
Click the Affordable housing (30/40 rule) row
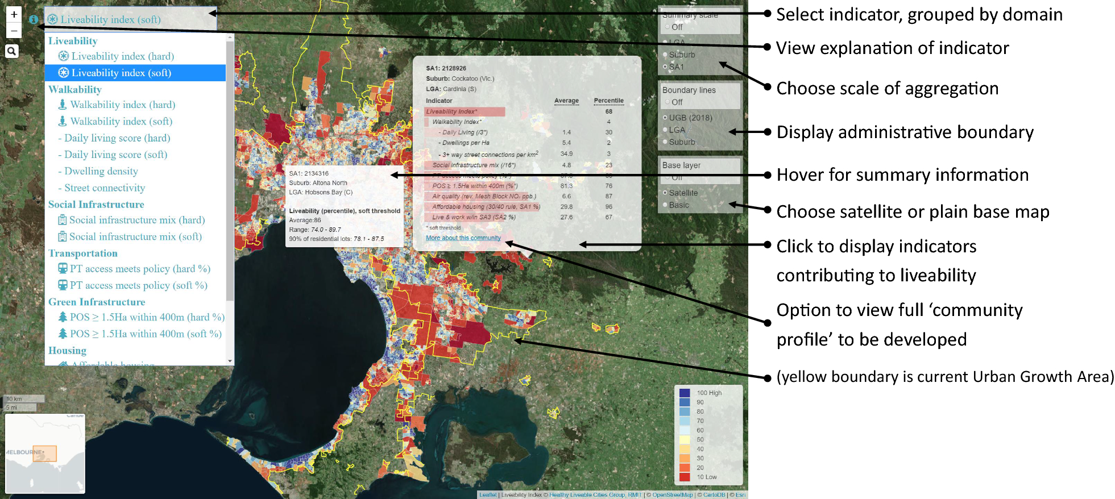(524, 207)
